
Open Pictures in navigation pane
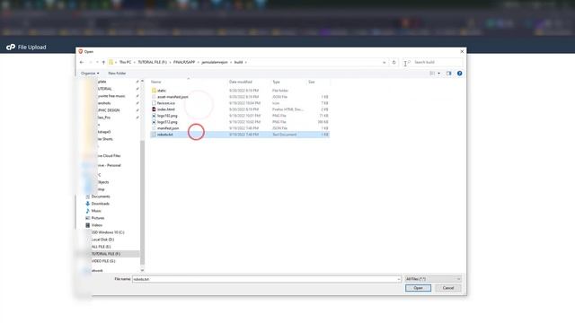click(98, 218)
